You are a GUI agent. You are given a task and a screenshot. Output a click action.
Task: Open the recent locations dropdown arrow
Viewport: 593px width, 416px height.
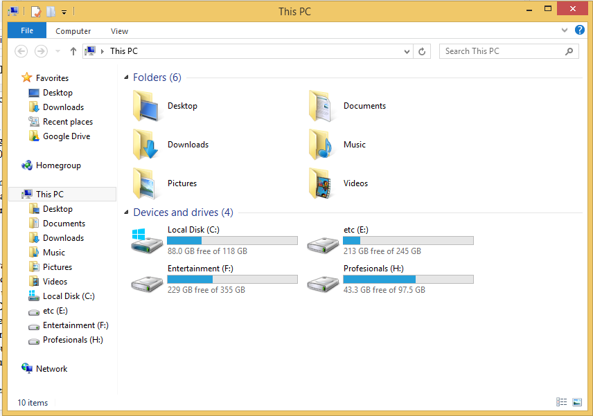(x=57, y=51)
